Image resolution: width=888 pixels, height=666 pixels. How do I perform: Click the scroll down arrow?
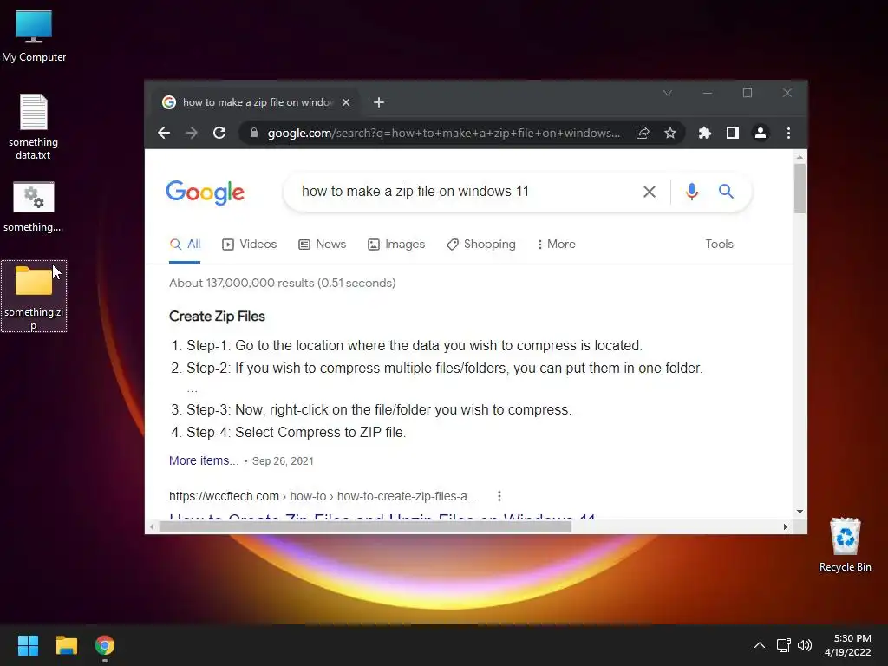click(800, 512)
